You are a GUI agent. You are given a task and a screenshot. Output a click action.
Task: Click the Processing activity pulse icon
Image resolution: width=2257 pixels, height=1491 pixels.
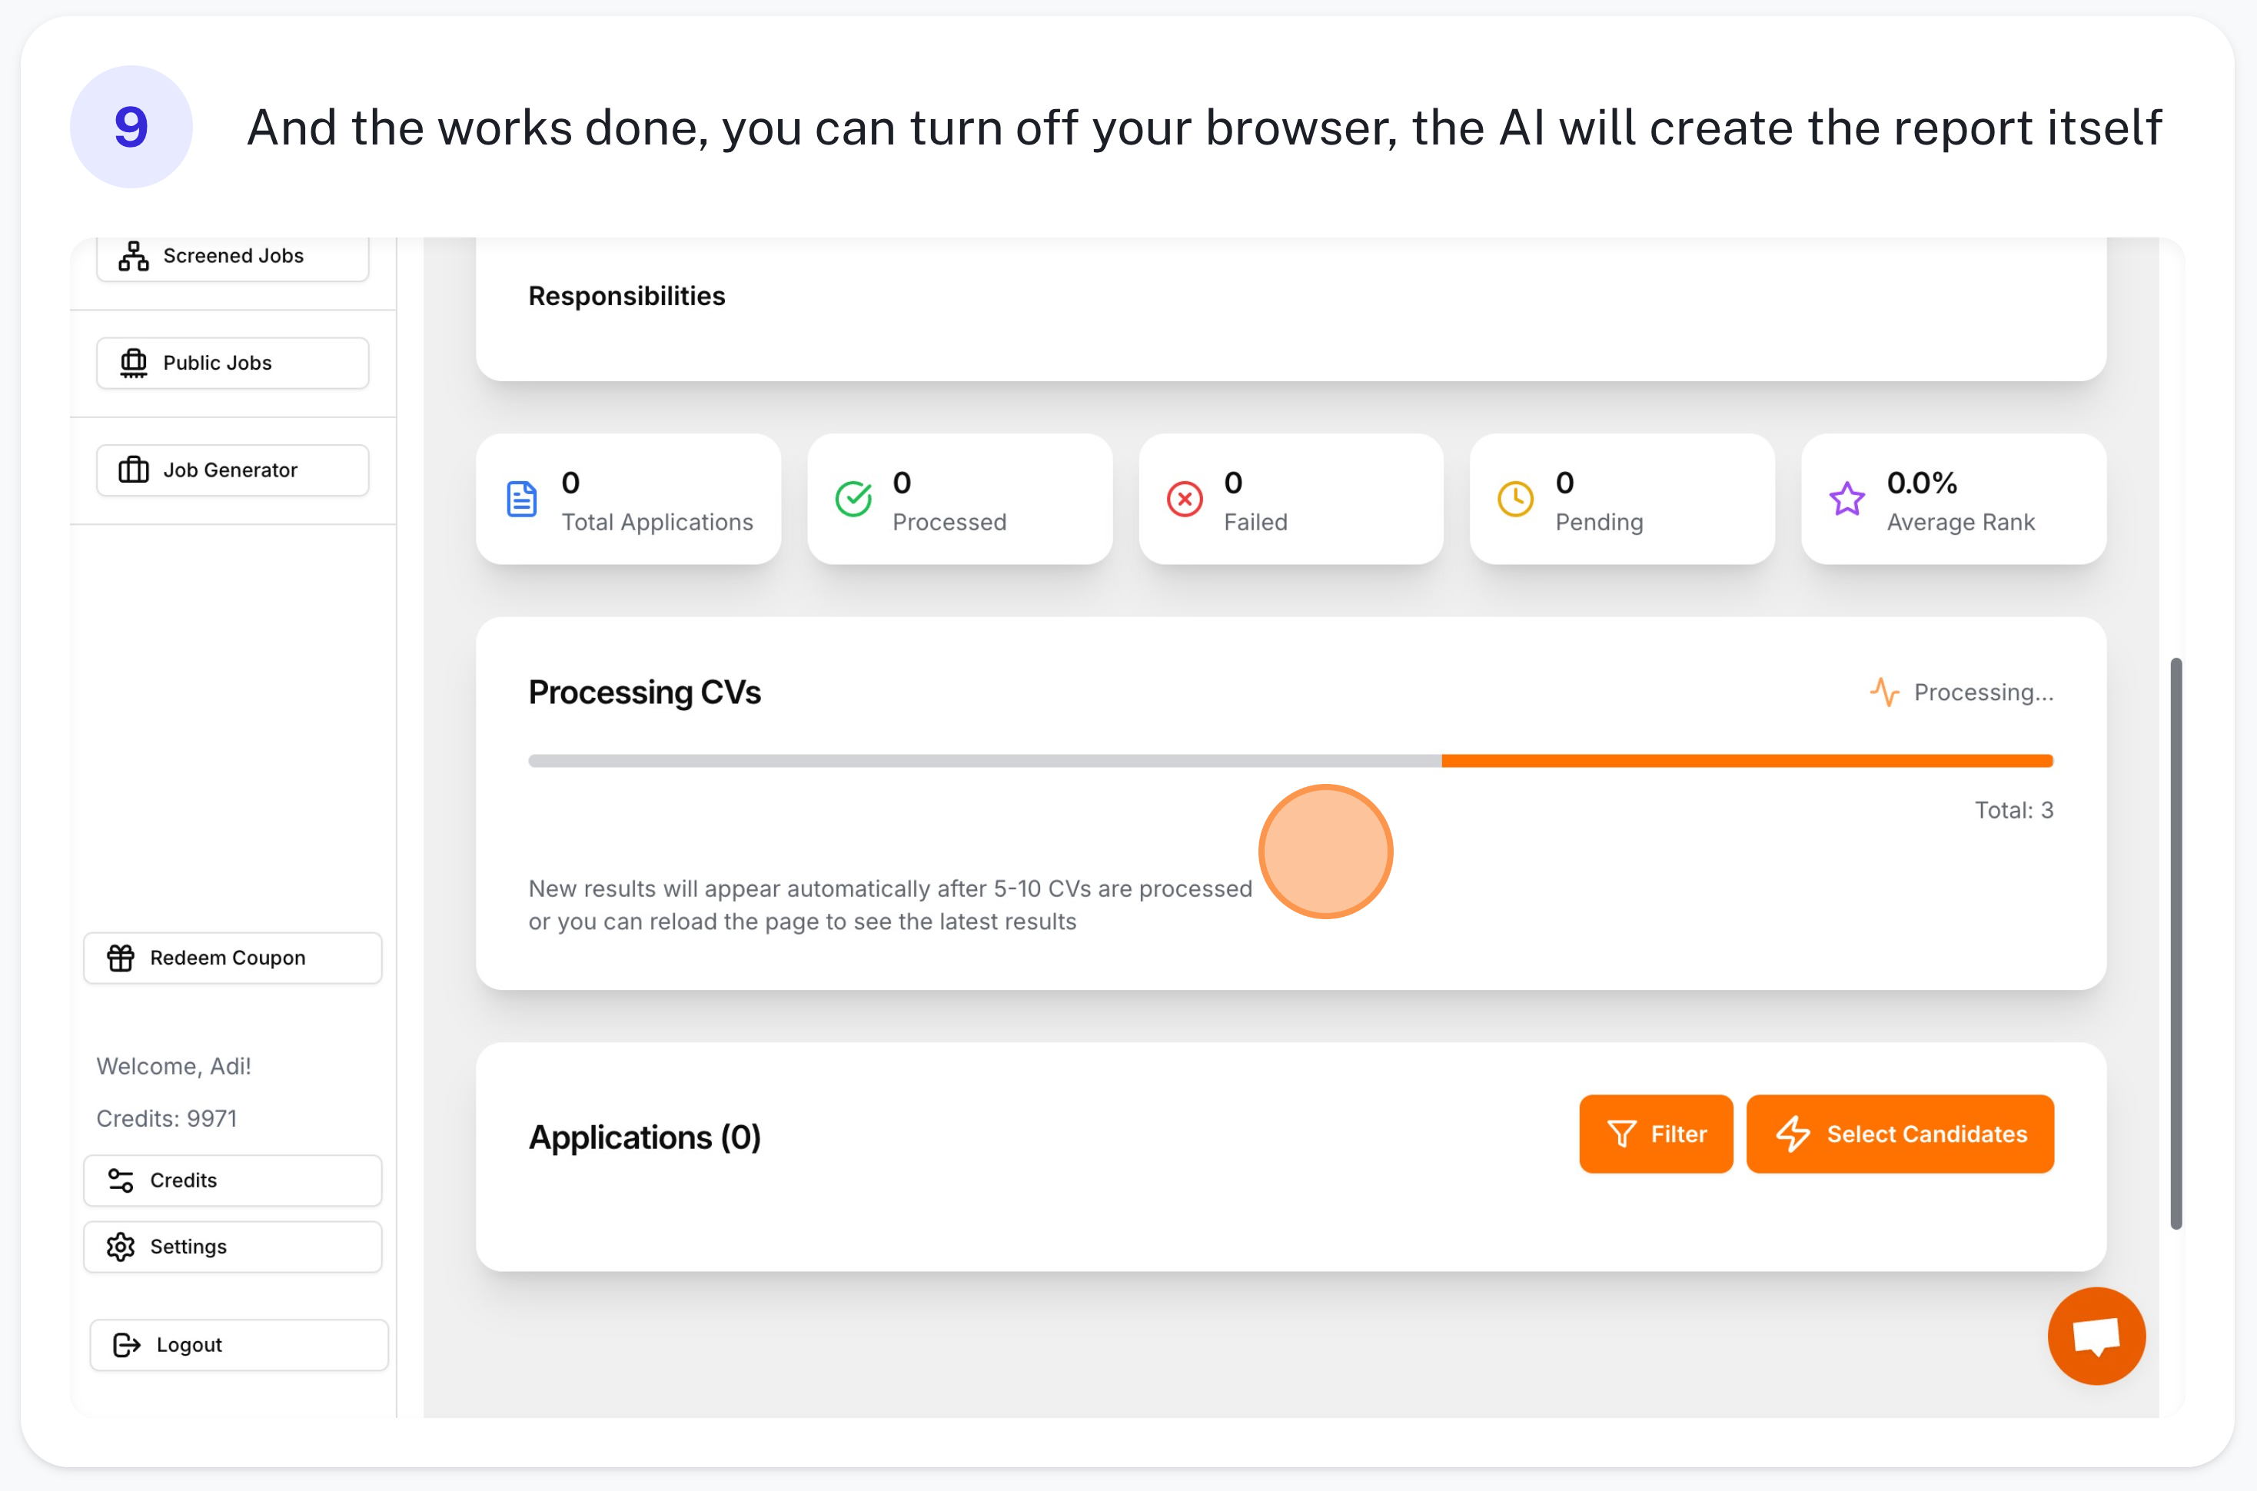click(1884, 692)
